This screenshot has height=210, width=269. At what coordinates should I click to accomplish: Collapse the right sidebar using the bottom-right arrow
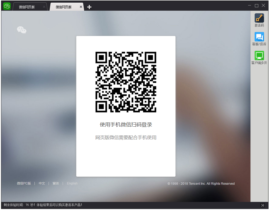click(x=263, y=205)
